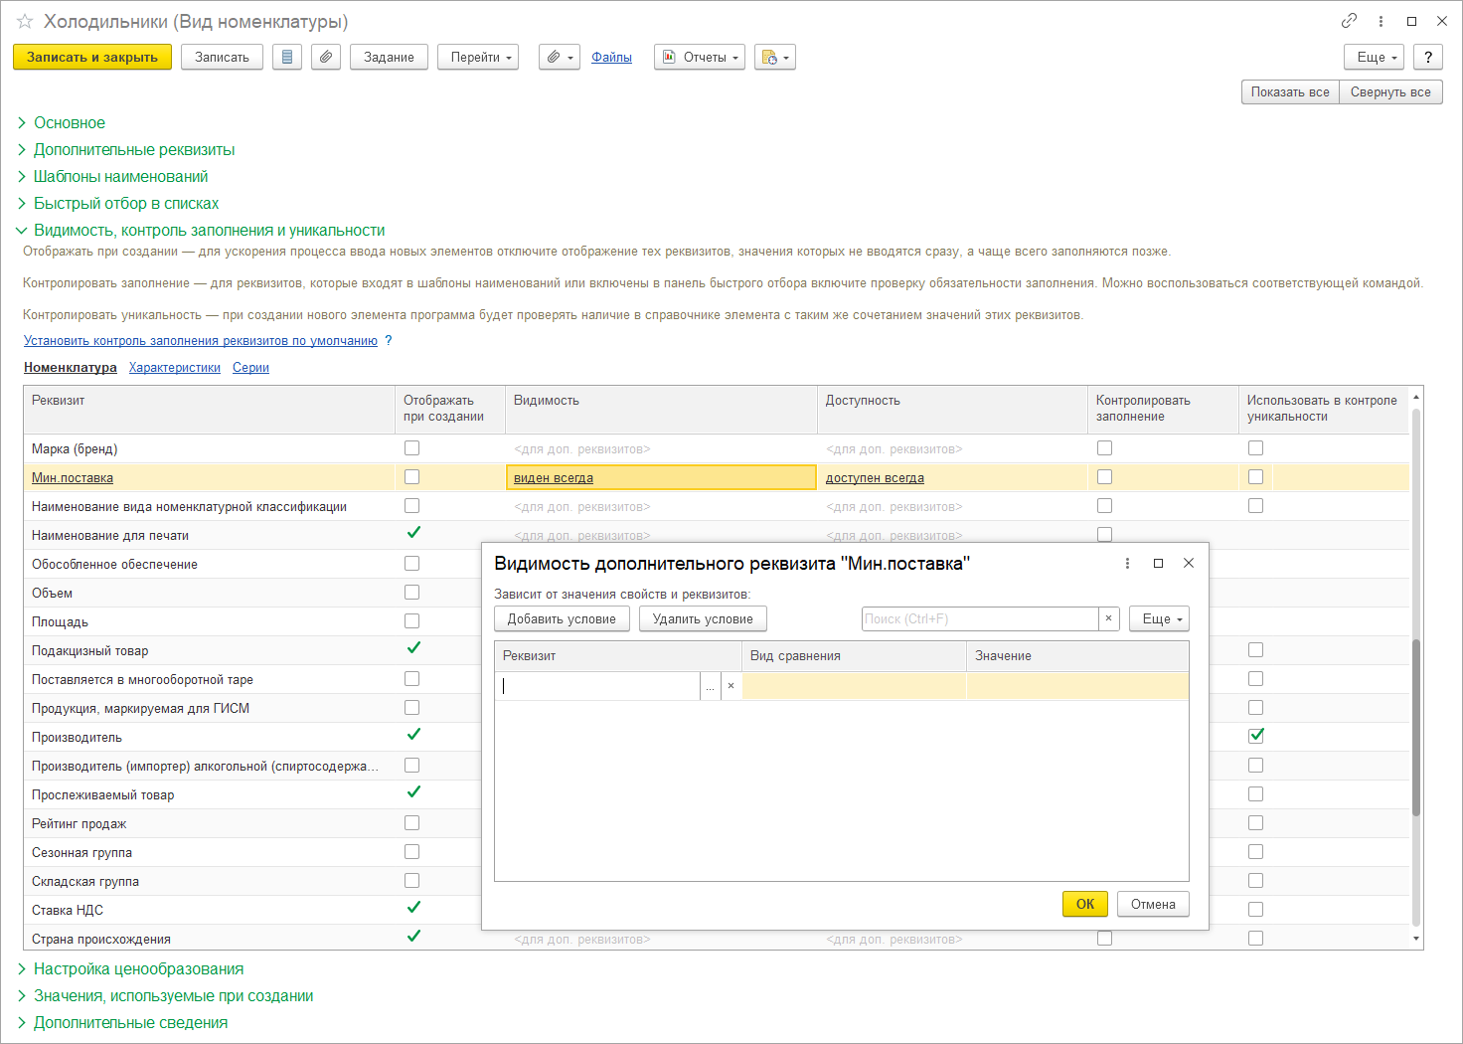
Task: Clear the Реквизит field with the x icon
Action: tap(731, 686)
